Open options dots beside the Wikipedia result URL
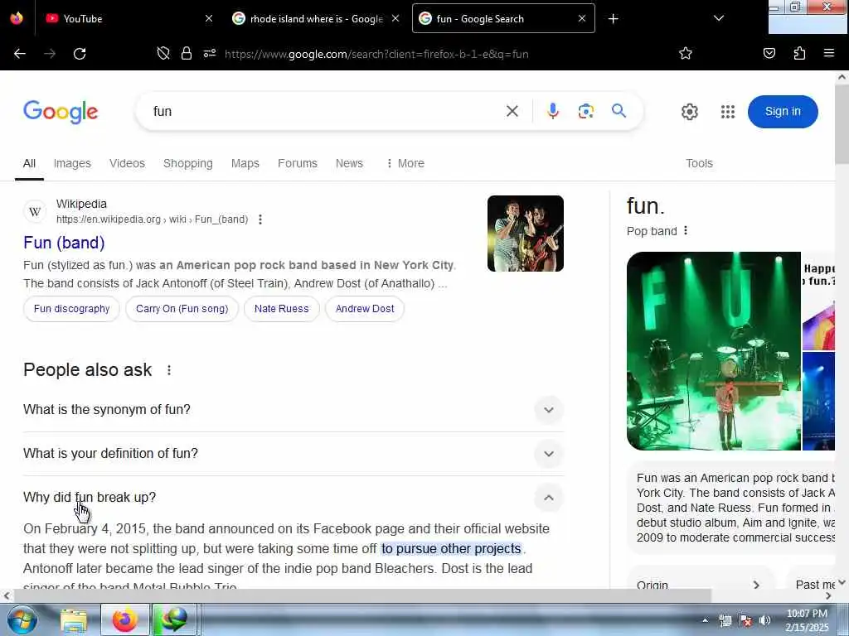The image size is (849, 636). click(260, 219)
